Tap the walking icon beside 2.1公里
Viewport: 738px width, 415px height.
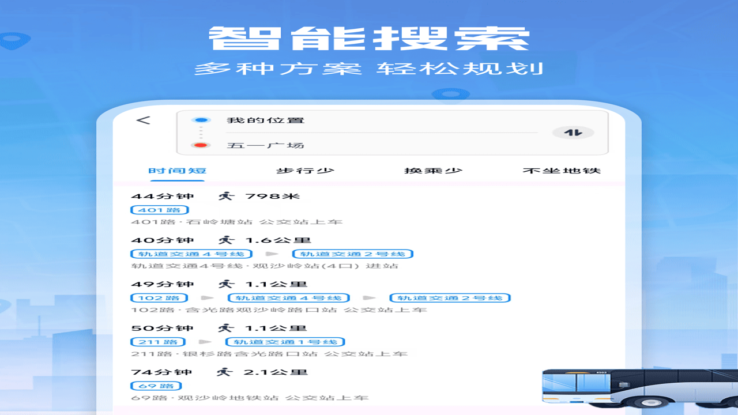pos(224,372)
